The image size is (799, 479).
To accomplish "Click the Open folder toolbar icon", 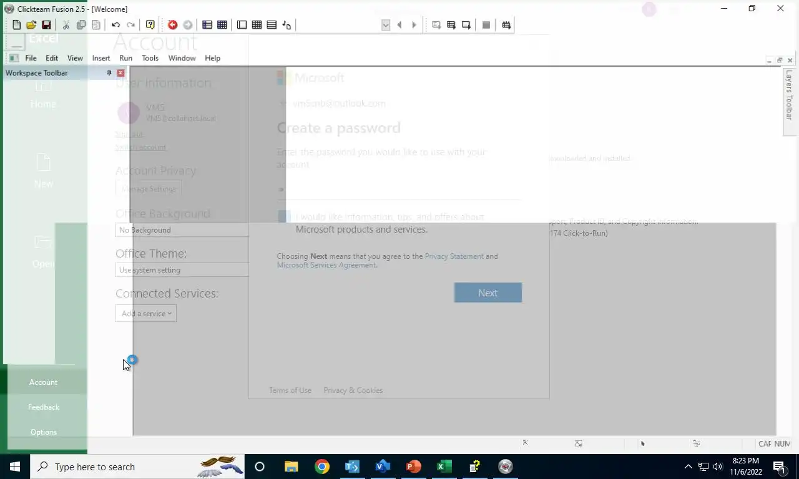I will pyautogui.click(x=31, y=25).
